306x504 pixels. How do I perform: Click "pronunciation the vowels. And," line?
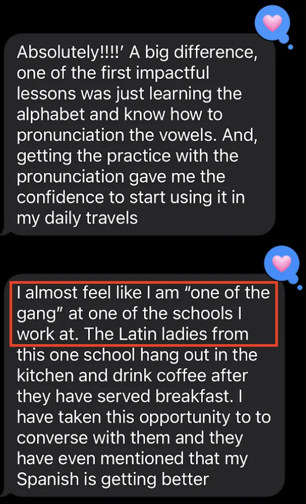(x=137, y=136)
